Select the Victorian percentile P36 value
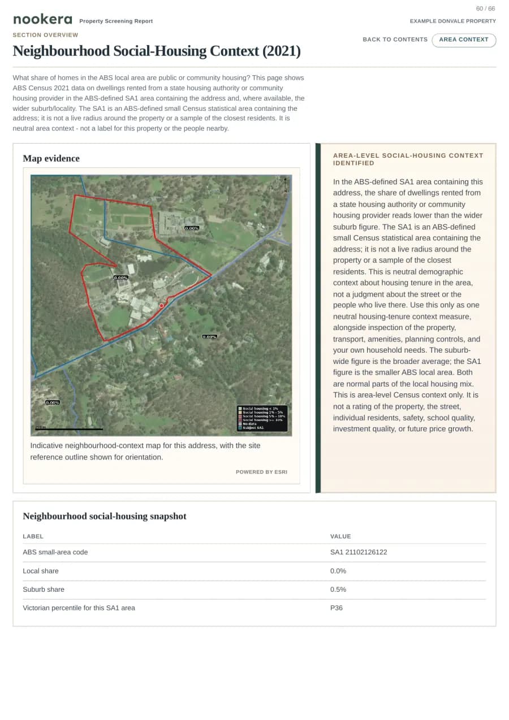Viewport: 509px width, 720px height. 337,608
